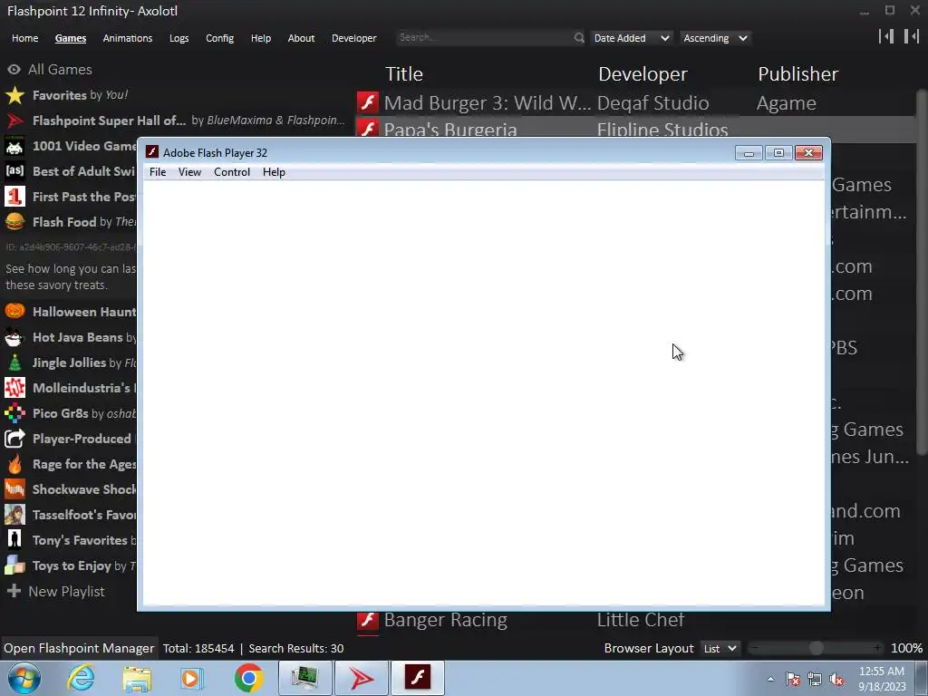Viewport: 928px width, 696px height.
Task: Click the Hot Java Beans cup icon
Action: (x=14, y=337)
